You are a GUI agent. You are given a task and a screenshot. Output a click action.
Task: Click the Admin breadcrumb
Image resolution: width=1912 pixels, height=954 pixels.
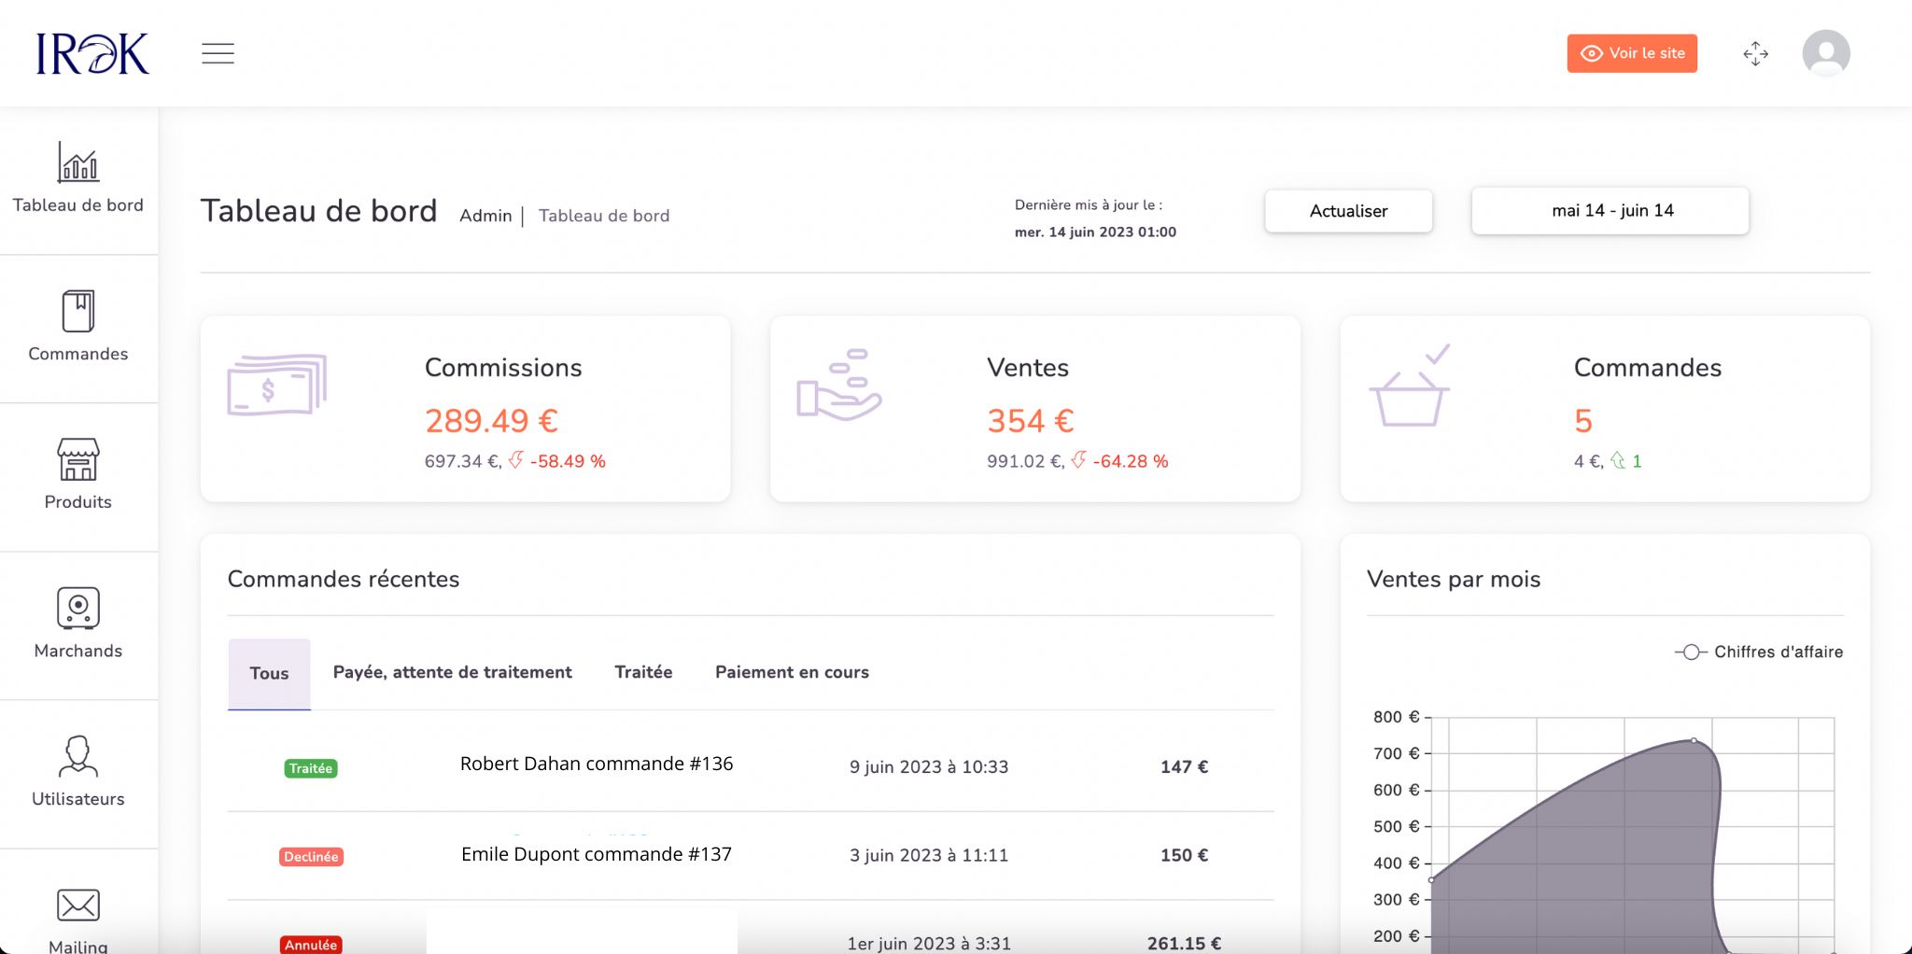[x=485, y=216]
